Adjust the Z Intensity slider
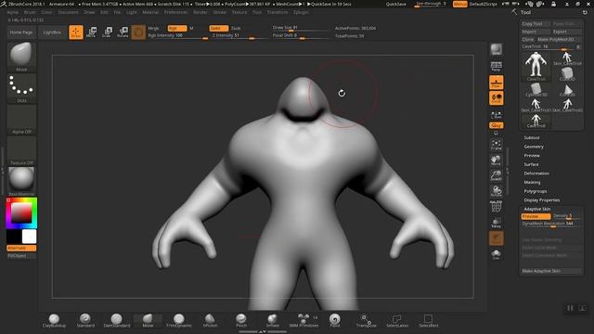Screen dimensions: 594x334 click(239, 35)
